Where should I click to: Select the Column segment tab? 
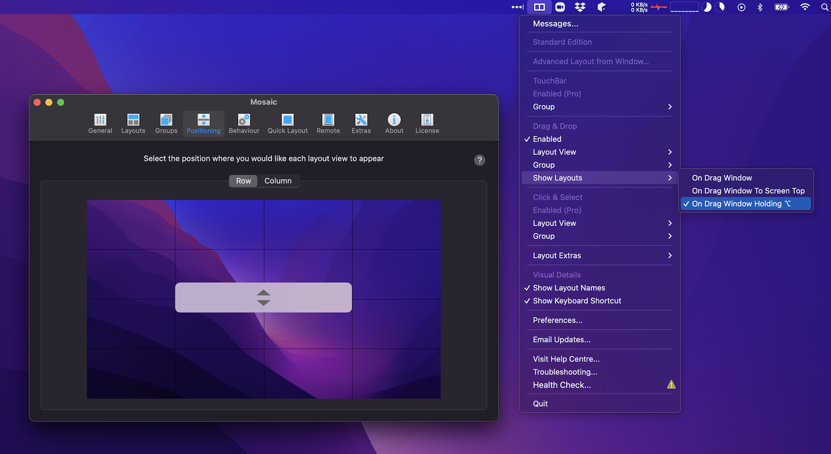[278, 181]
